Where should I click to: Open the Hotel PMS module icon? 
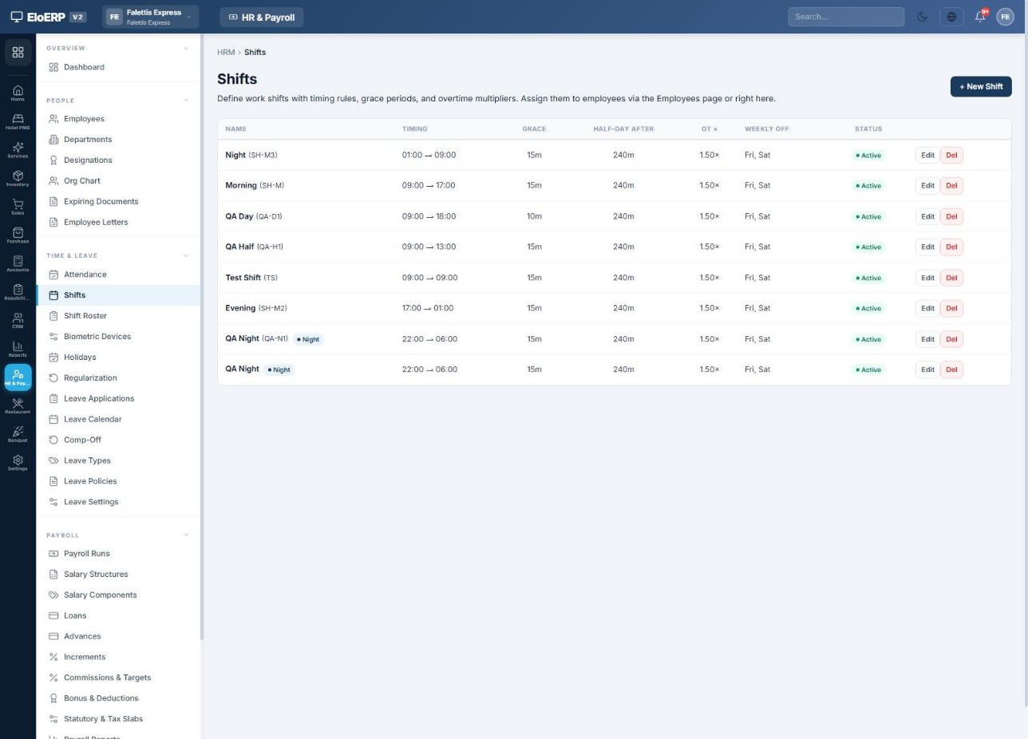tap(18, 122)
